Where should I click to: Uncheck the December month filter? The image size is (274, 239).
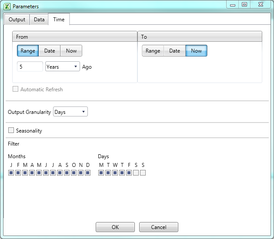pyautogui.click(x=88, y=173)
